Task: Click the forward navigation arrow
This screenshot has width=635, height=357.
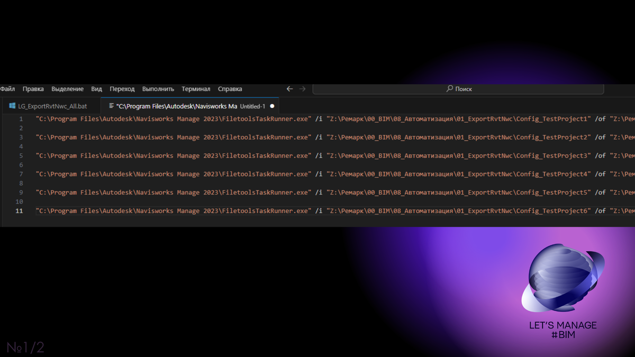Action: pos(302,89)
